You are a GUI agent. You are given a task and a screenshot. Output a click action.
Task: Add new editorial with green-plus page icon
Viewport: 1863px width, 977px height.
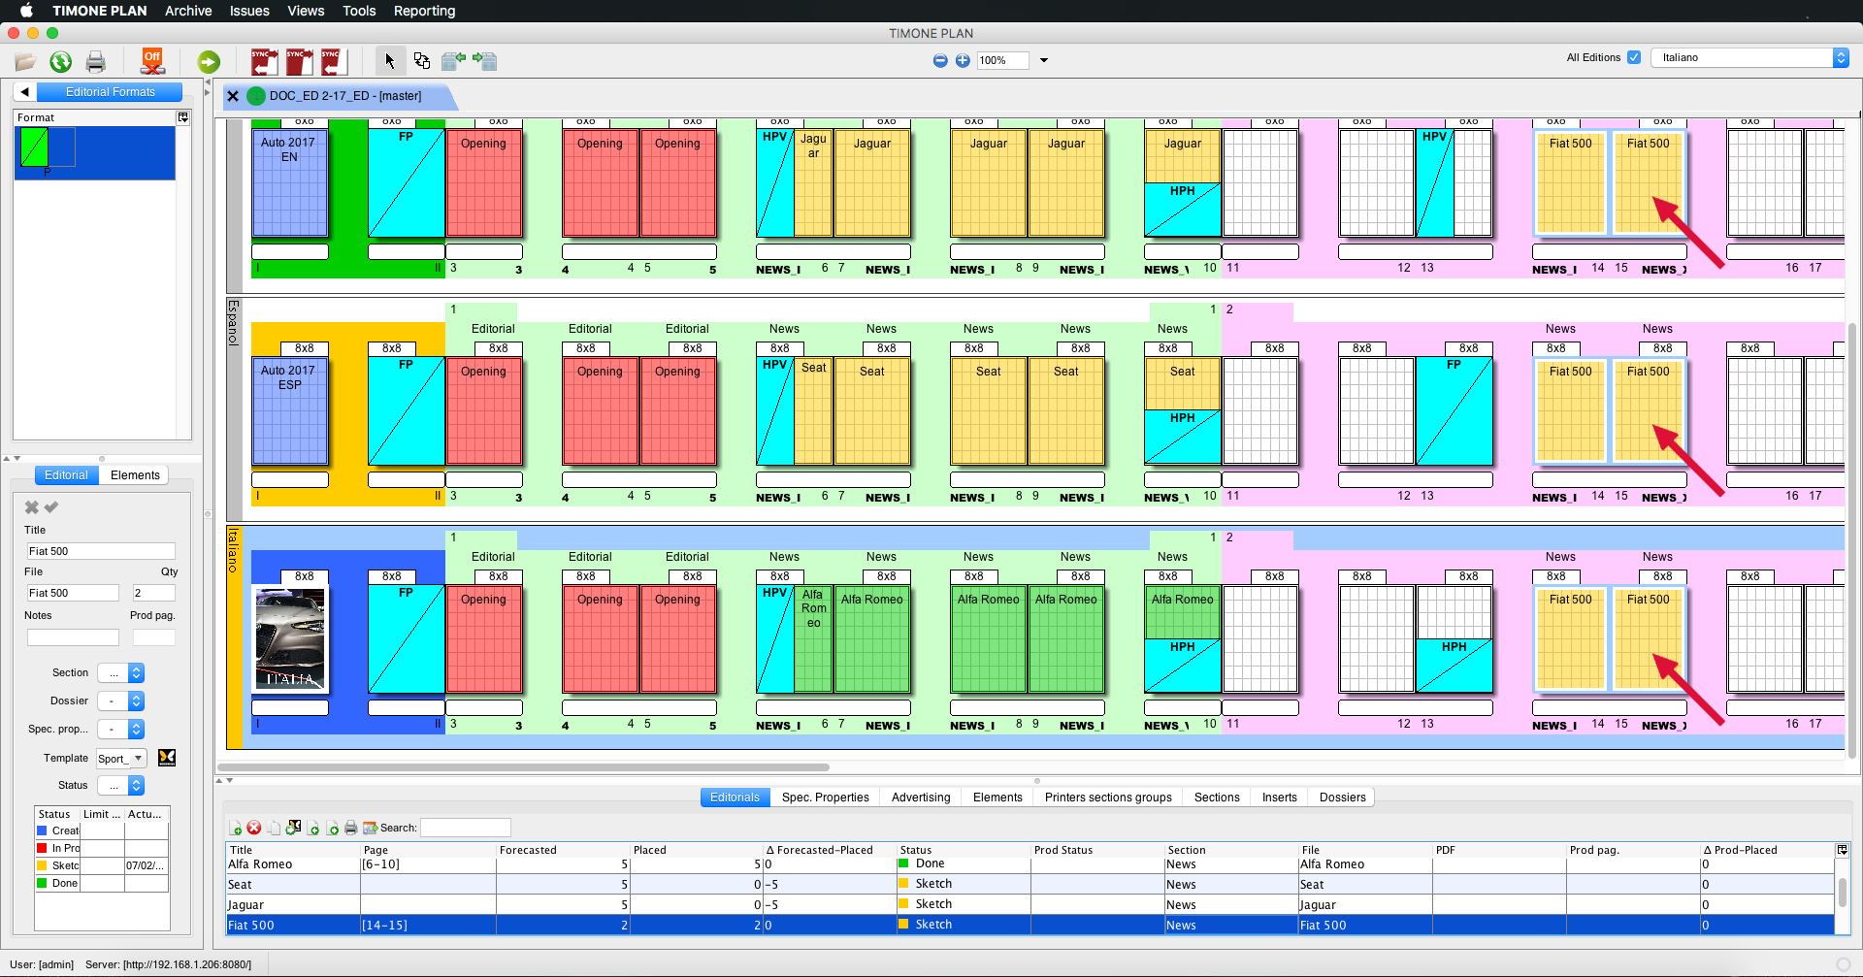click(x=235, y=828)
